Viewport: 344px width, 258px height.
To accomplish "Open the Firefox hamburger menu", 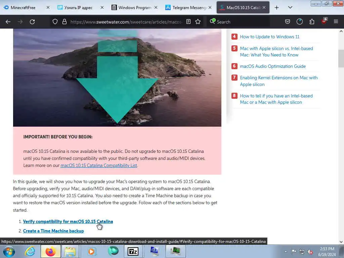I will pyautogui.click(x=336, y=21).
